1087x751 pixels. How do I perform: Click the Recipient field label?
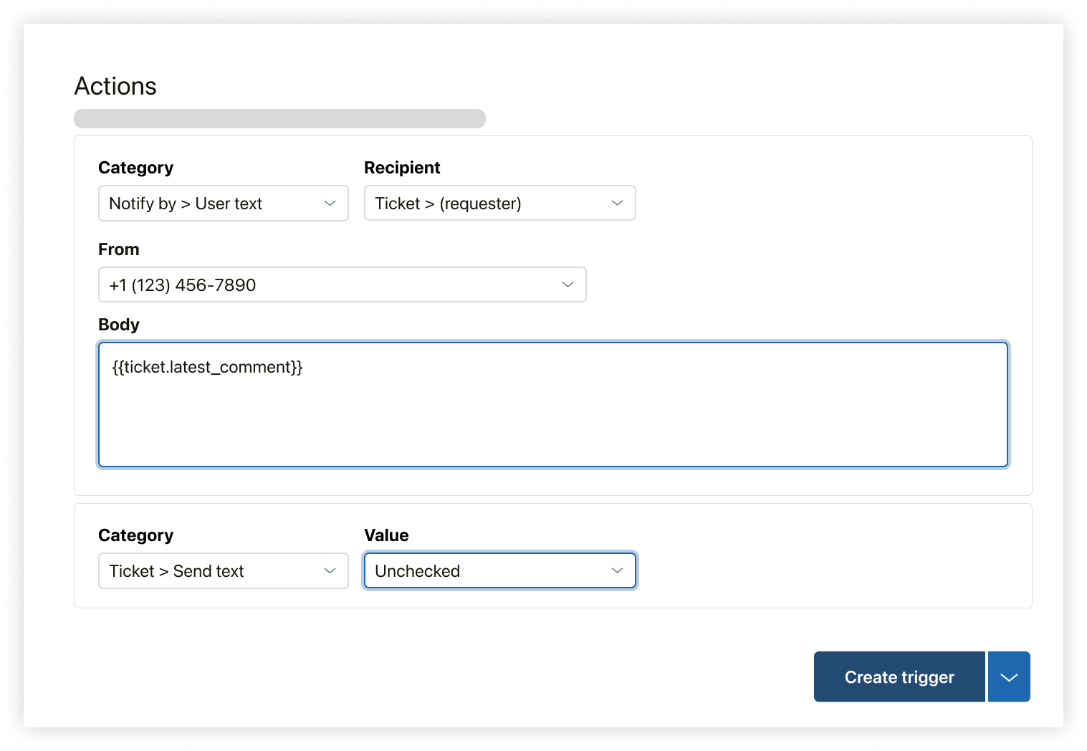402,168
